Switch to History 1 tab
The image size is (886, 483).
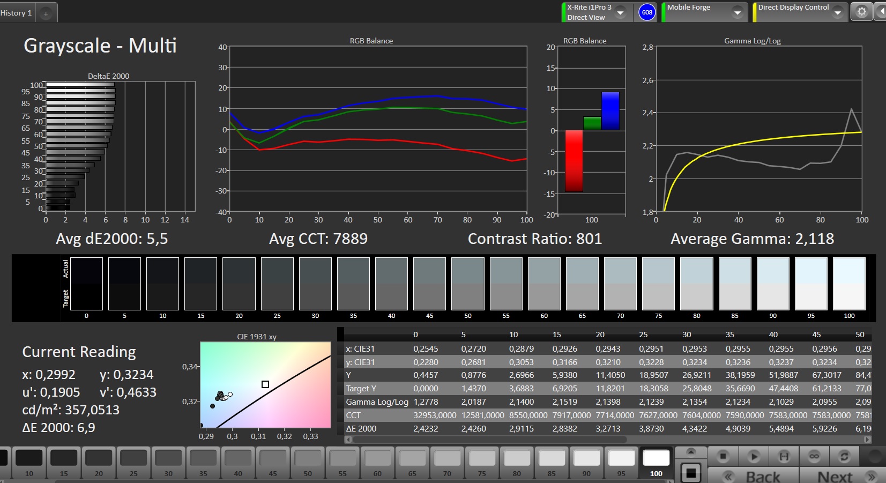[x=17, y=13]
